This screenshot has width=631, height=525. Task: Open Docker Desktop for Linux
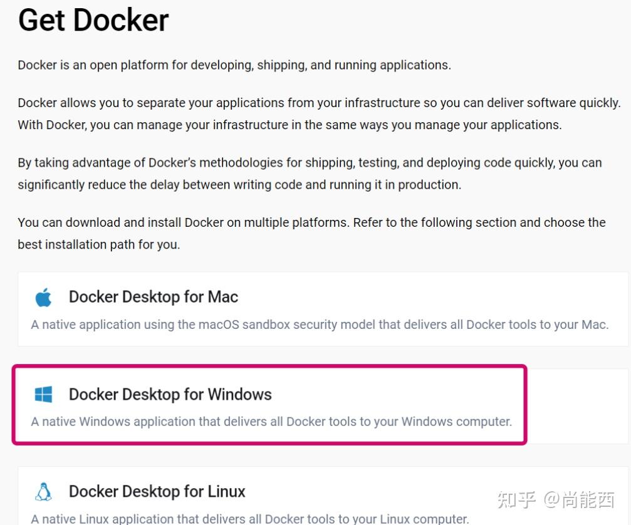tap(157, 492)
